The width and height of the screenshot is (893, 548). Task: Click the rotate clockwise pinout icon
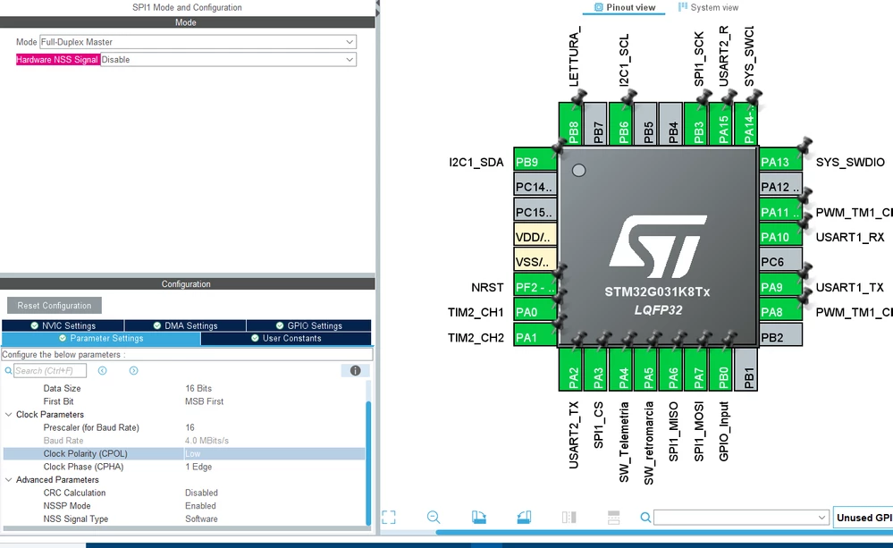pyautogui.click(x=479, y=518)
